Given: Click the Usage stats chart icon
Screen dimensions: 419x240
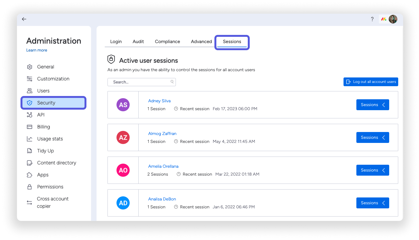Looking at the screenshot, I should click(30, 139).
